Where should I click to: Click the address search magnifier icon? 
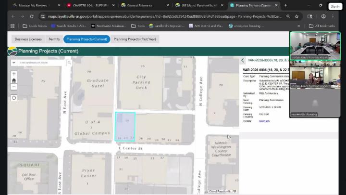pyautogui.click(x=69, y=63)
